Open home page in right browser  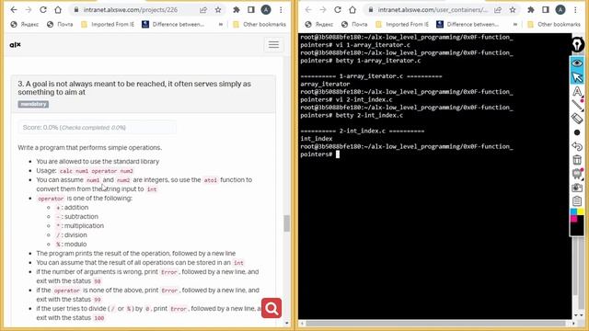pyautogui.click(x=352, y=10)
